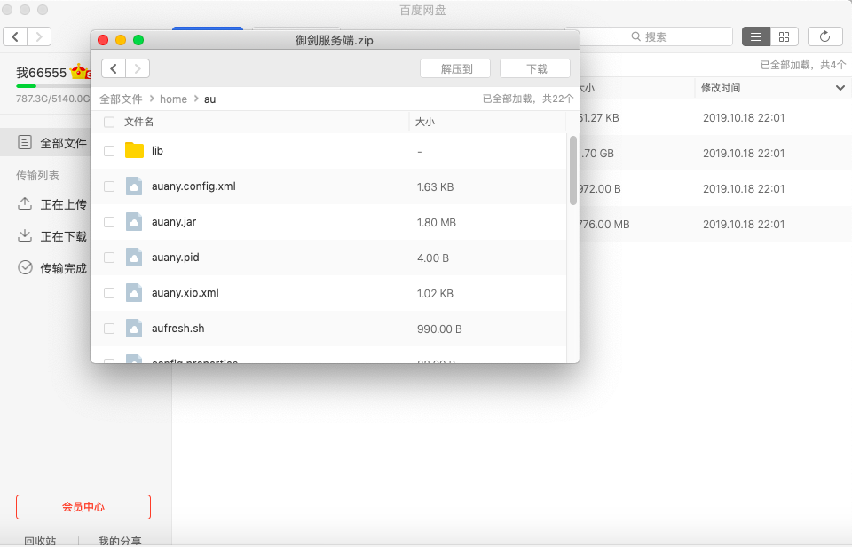Select 传输完成 in the sidebar

[x=64, y=268]
